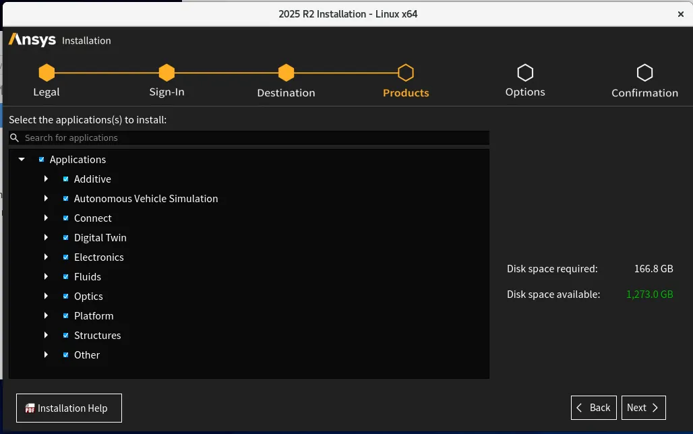Click the Destination step hexagon icon
This screenshot has height=434, width=693.
click(x=287, y=73)
